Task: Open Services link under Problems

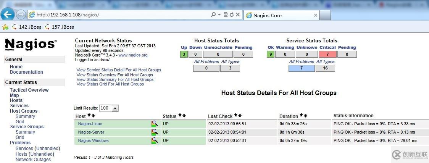Action: [24, 148]
